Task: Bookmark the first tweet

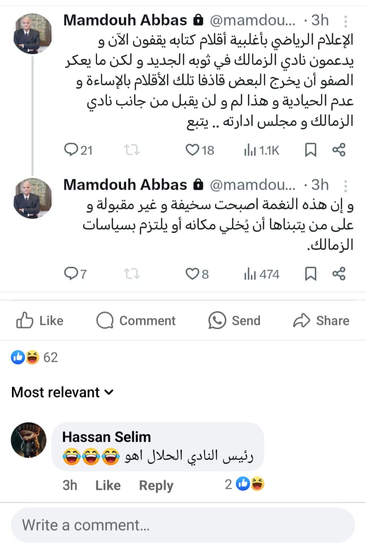Action: click(310, 150)
